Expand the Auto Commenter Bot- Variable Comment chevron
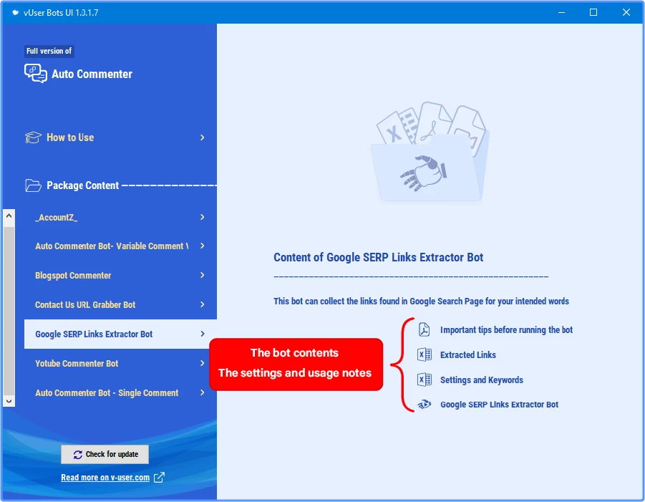 pos(203,246)
